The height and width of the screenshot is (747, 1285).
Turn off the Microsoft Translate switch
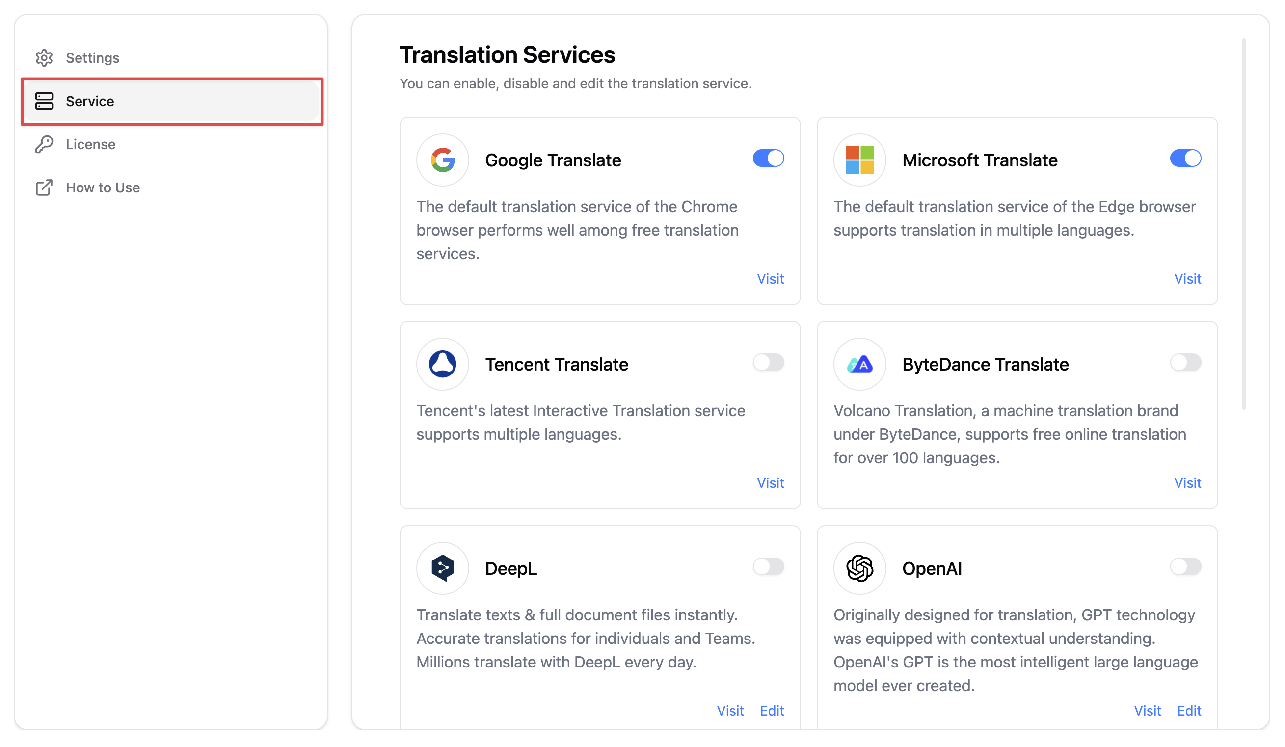coord(1185,158)
